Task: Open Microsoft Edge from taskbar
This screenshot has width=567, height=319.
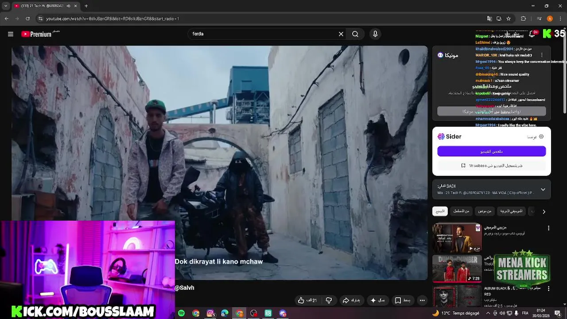Action: 225,313
